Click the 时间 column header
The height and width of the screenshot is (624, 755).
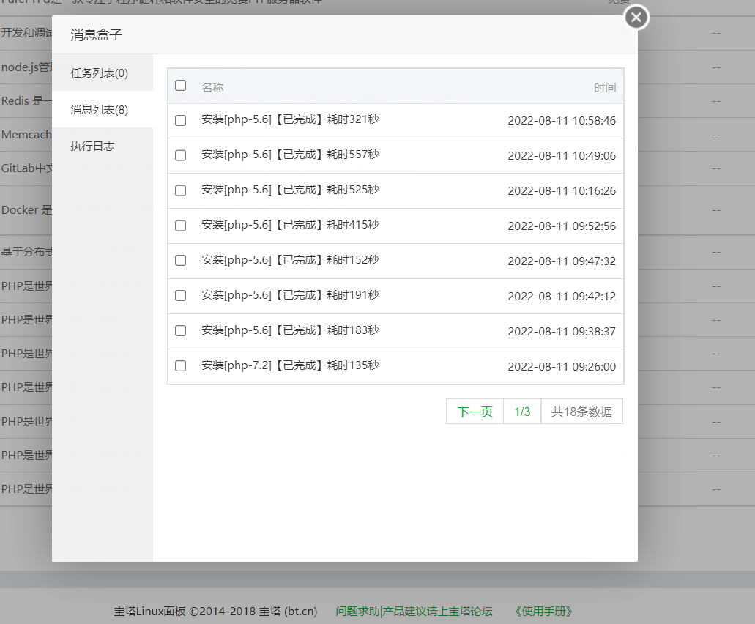coord(605,88)
